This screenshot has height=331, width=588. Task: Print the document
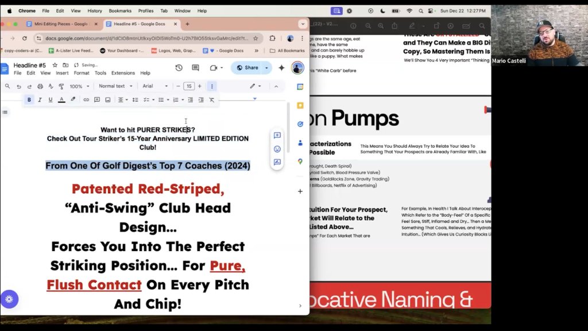[40, 86]
